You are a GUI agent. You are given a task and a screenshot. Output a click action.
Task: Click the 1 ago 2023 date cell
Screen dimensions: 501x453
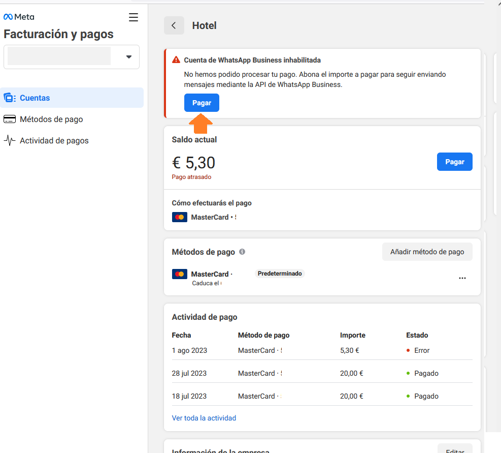[x=189, y=351]
